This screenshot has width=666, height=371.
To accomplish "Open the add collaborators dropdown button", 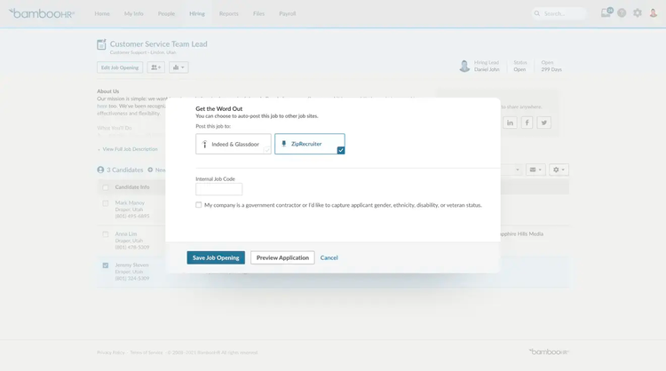I will tap(156, 67).
